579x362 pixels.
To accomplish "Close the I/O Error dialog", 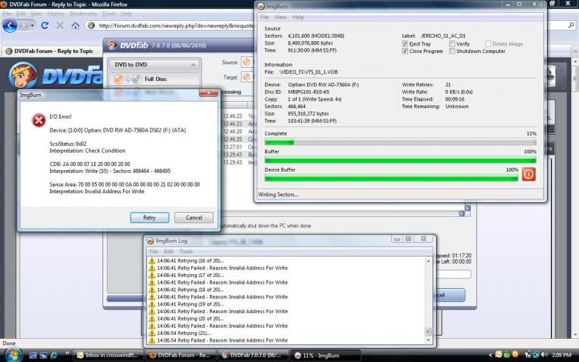I will coord(209,93).
